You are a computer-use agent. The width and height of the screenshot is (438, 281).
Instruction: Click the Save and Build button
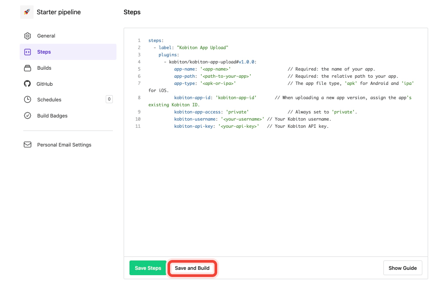[192, 268]
